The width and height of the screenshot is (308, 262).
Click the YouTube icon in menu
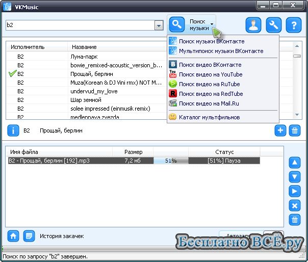(x=173, y=74)
